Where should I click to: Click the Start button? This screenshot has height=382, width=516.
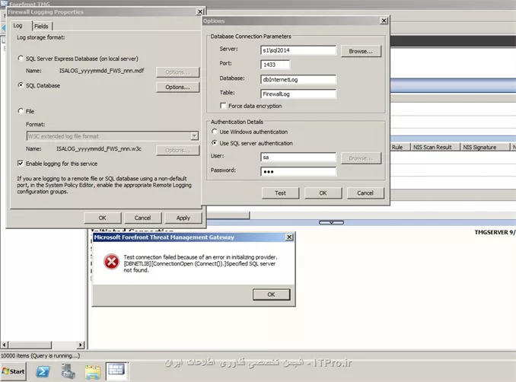tap(13, 371)
